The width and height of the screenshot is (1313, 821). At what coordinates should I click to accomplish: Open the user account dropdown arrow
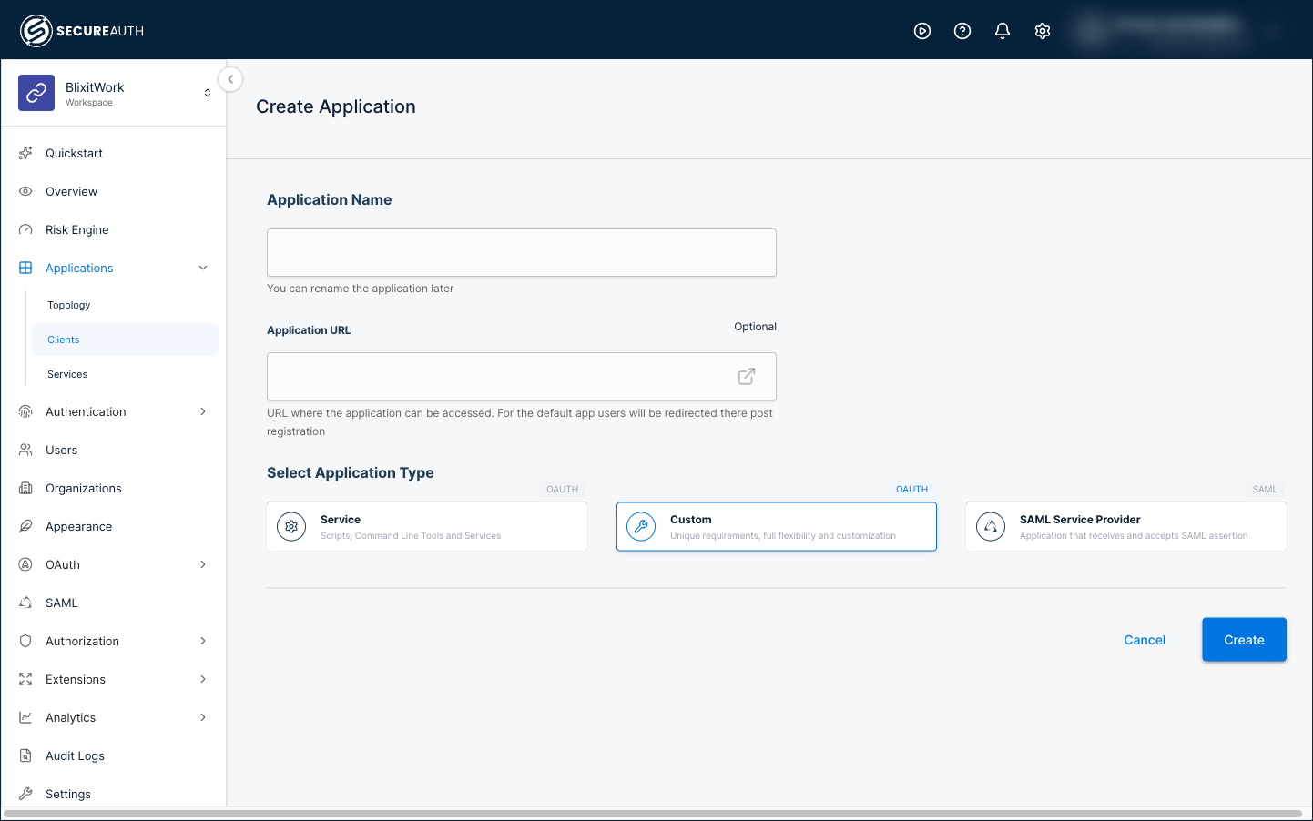[x=1274, y=31]
